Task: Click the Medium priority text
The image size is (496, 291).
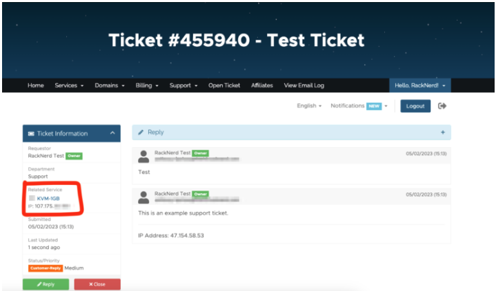Action: [74, 268]
